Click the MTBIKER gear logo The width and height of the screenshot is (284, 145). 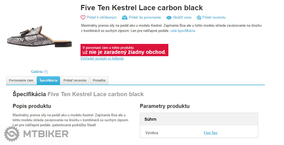[12, 134]
